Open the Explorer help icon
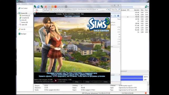169x95 pixels. (118, 16)
